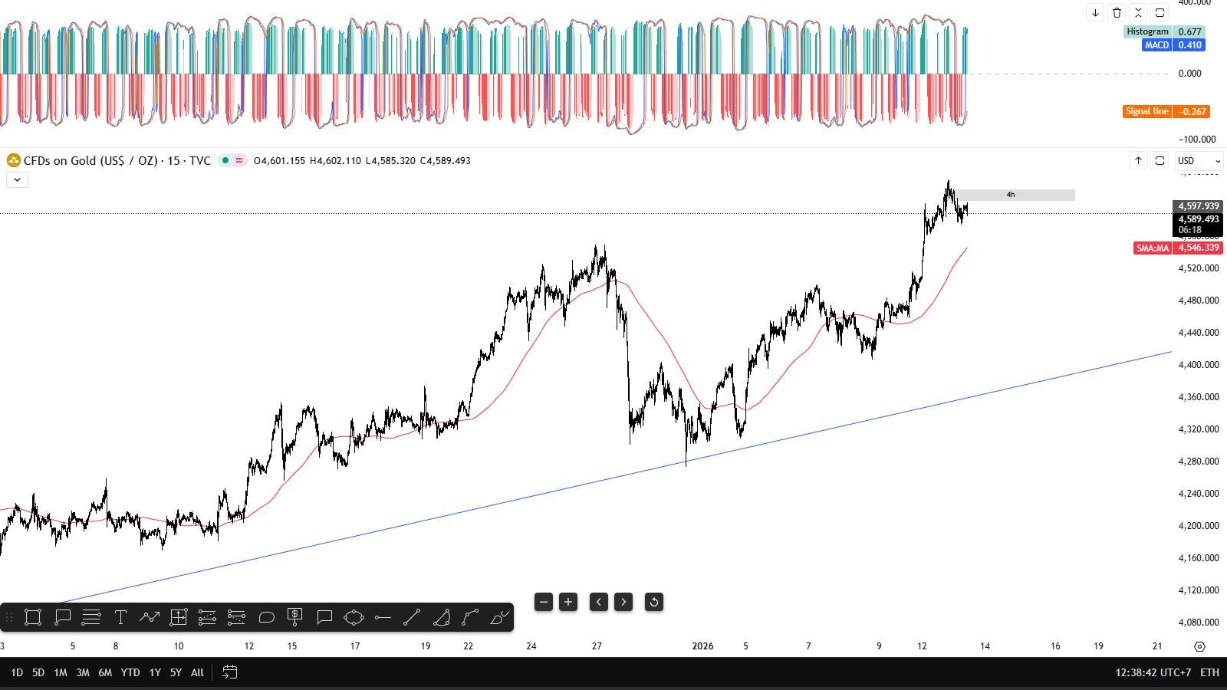This screenshot has width=1227, height=690.
Task: Choose the Trend Line drawing tool
Action: point(412,617)
